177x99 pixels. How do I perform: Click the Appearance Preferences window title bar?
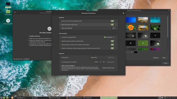tap(134, 10)
